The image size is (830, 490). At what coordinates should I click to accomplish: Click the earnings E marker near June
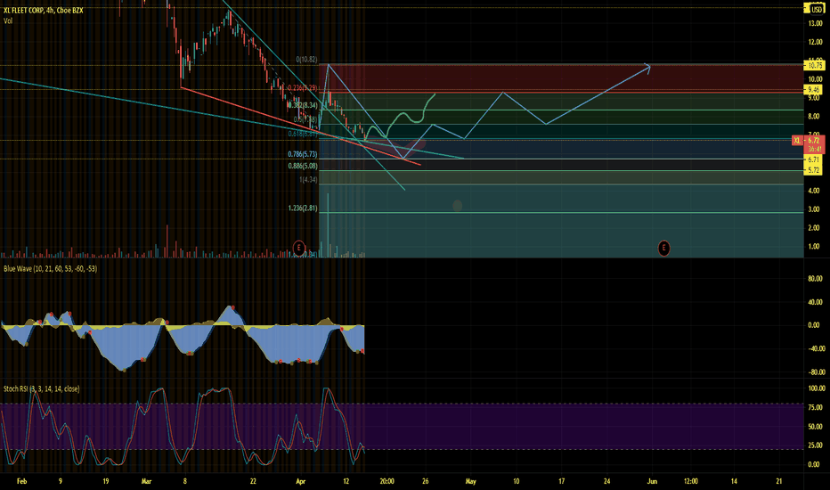tap(663, 248)
